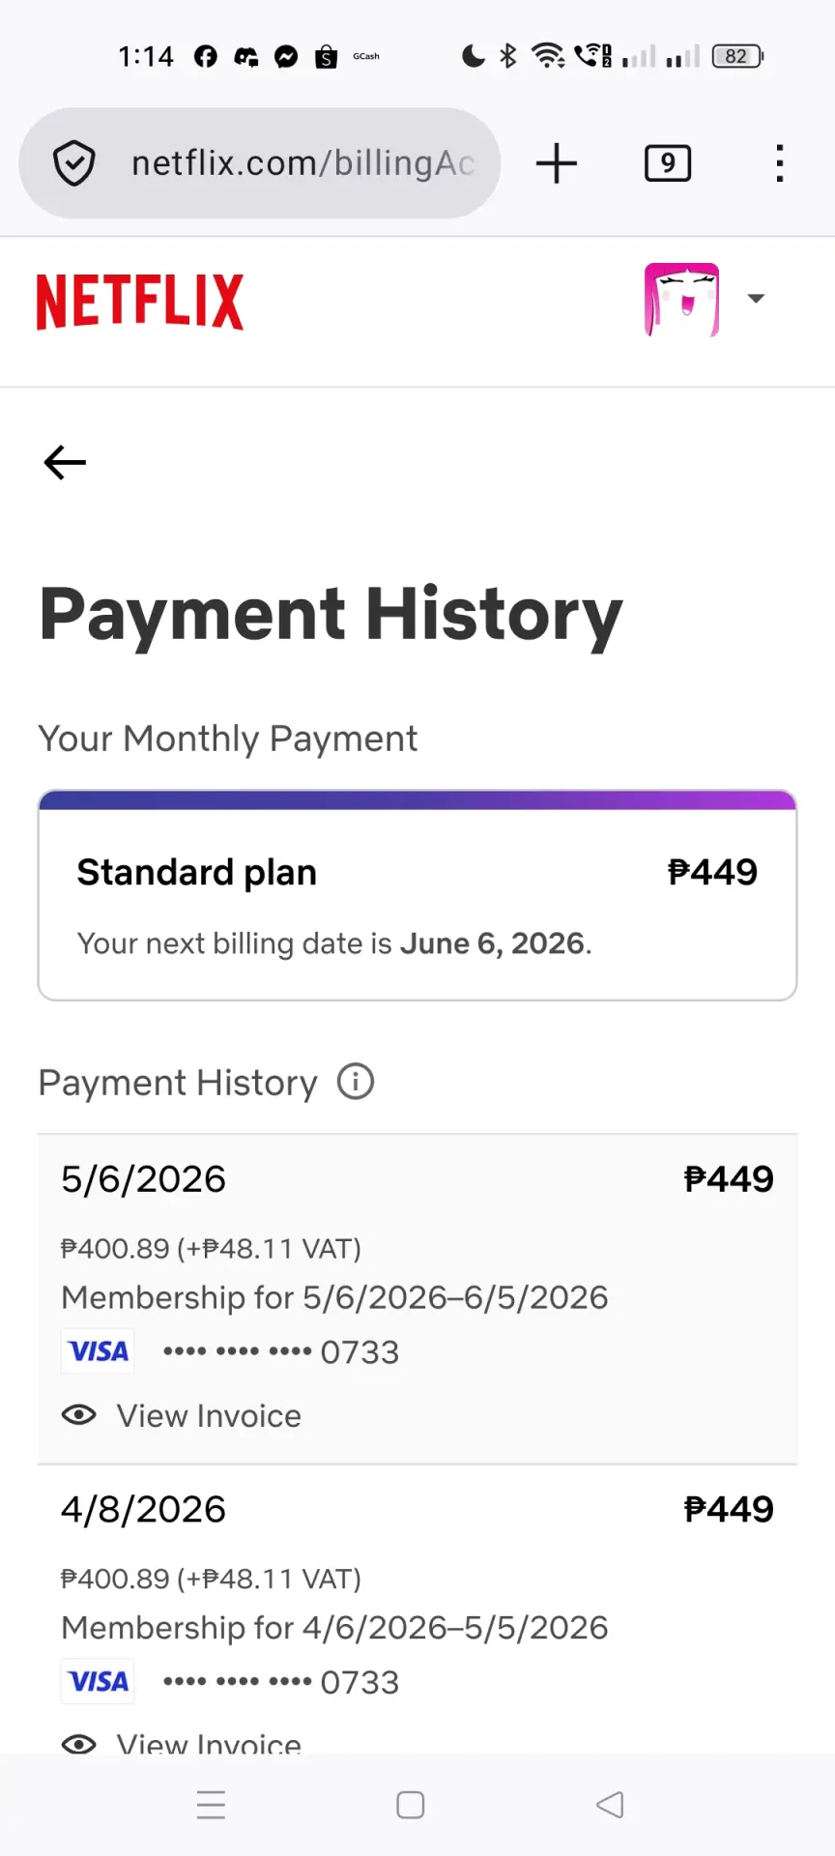Open the tab switcher showing 9 tabs
Image resolution: width=835 pixels, height=1856 pixels.
pos(668,163)
